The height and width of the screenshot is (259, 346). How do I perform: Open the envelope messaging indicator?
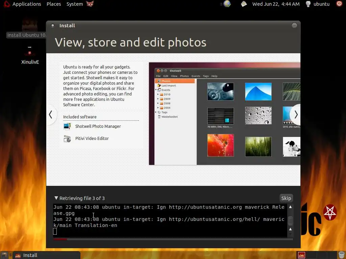(244, 4)
